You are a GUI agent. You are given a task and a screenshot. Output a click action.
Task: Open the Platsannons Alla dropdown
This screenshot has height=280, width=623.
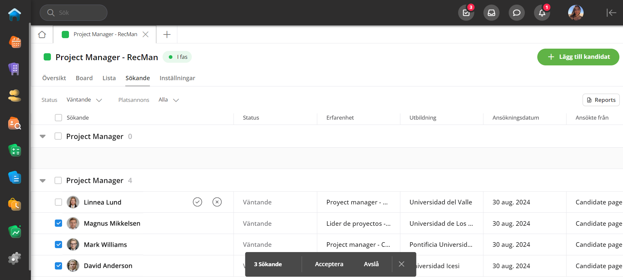(x=169, y=100)
